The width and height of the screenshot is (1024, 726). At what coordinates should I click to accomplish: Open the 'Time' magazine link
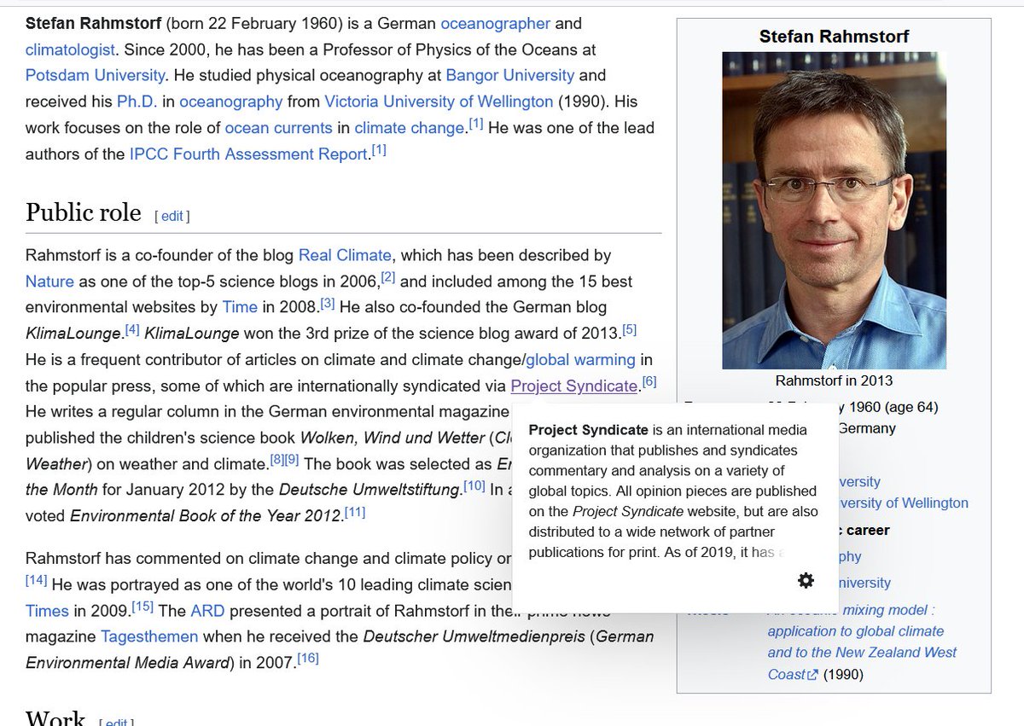point(240,307)
